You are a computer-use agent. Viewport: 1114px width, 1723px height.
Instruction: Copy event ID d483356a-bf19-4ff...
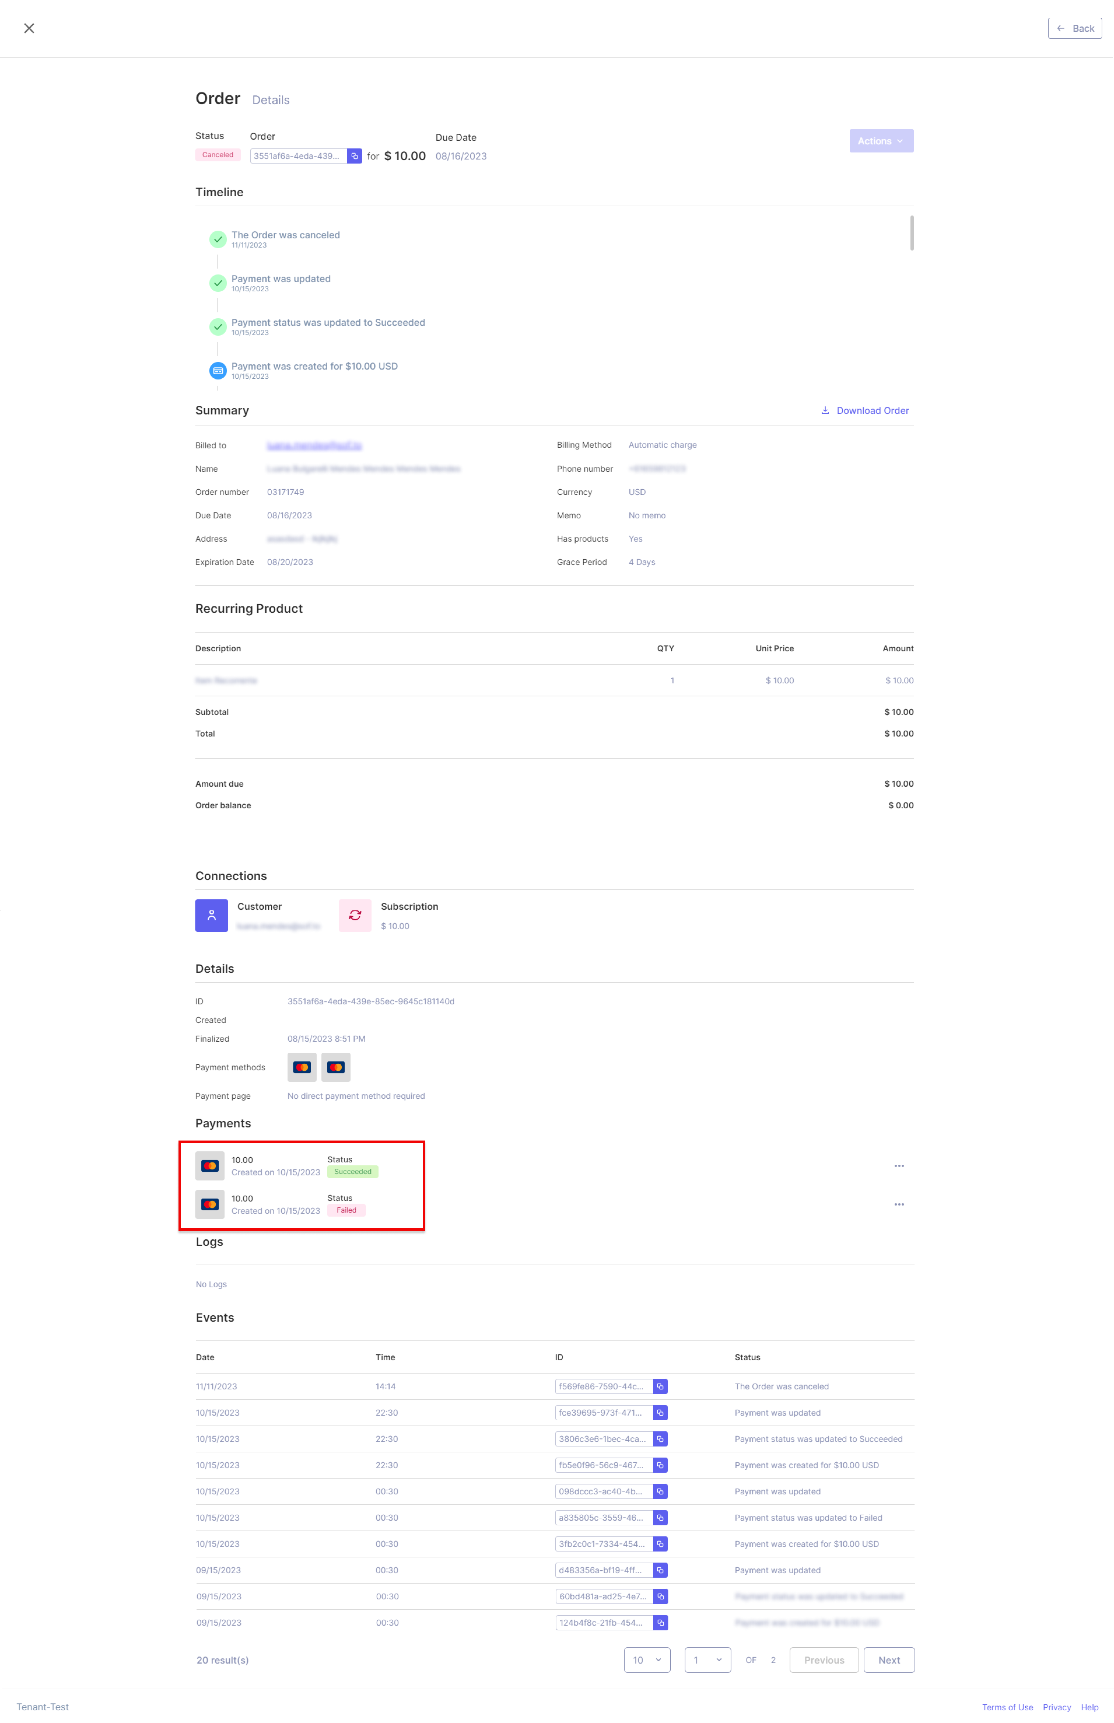pos(660,1570)
